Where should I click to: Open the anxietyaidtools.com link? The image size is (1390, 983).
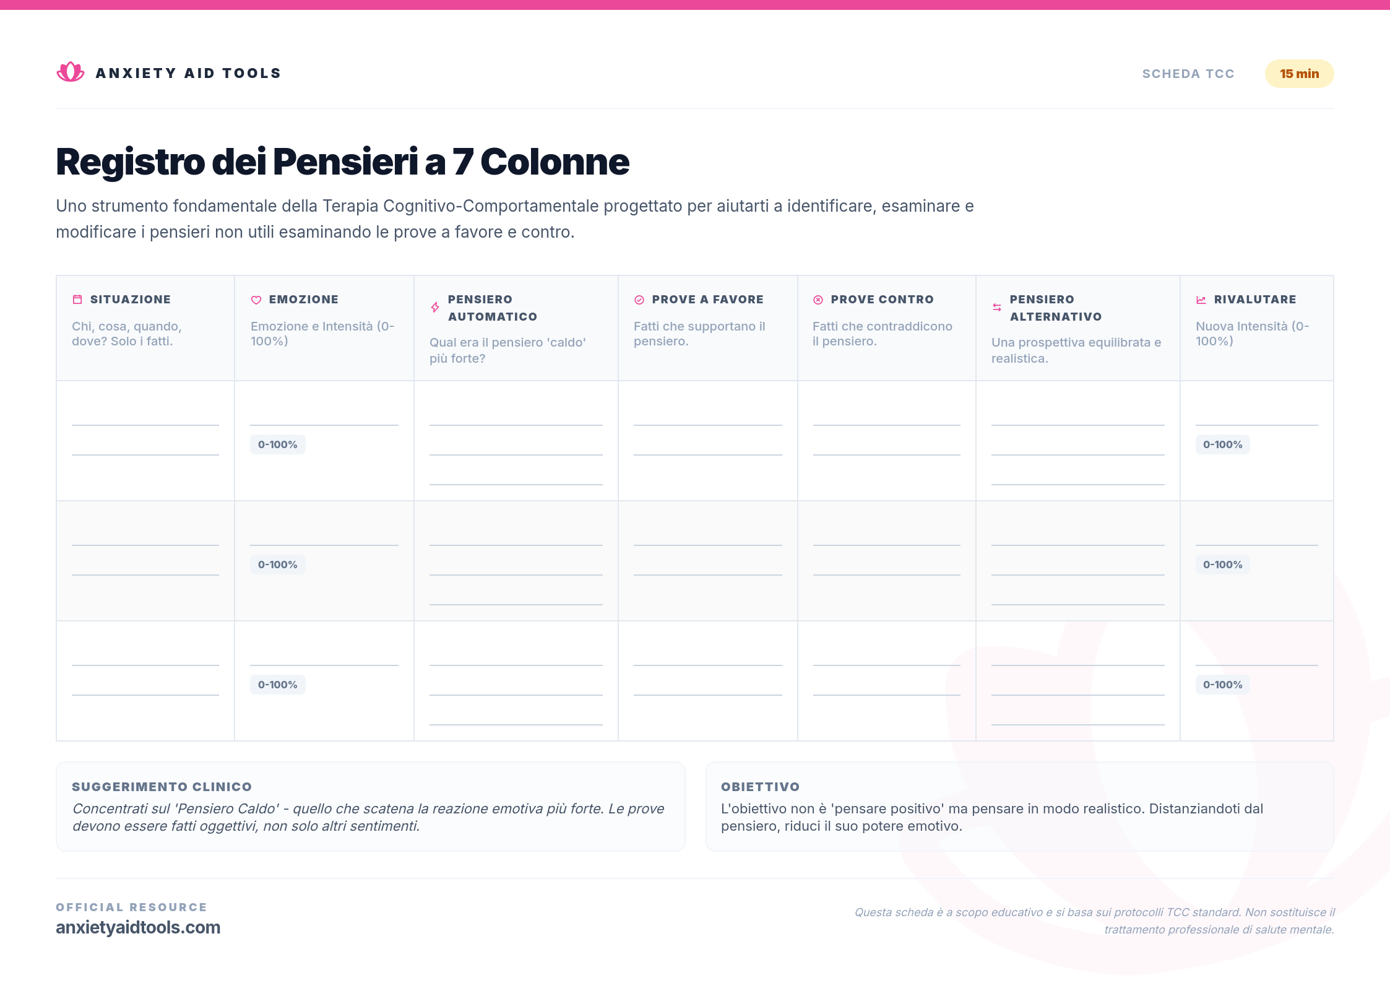[x=138, y=927]
